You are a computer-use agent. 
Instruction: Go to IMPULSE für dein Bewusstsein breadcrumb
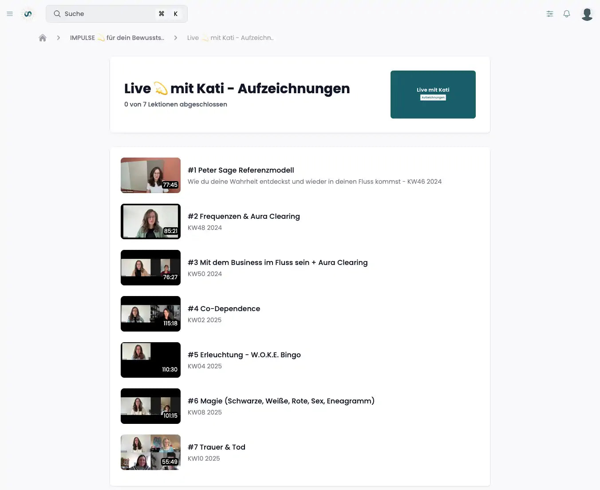117,38
